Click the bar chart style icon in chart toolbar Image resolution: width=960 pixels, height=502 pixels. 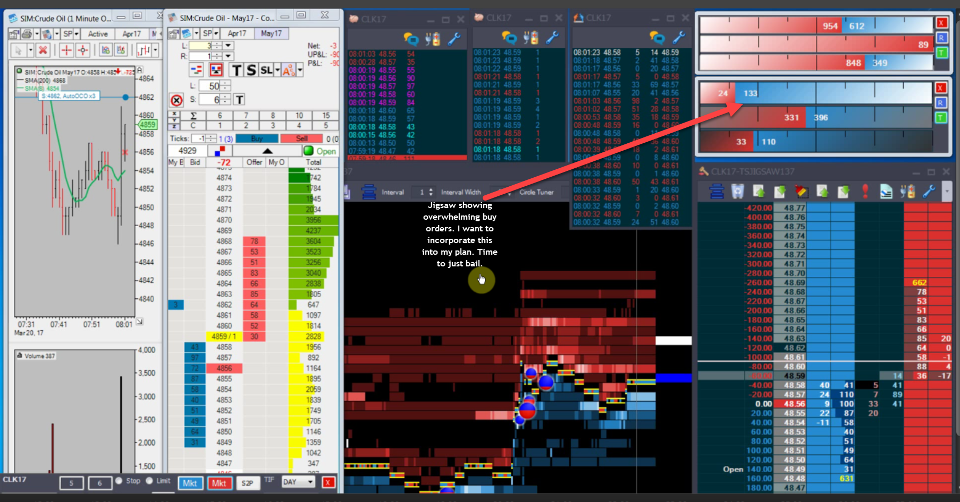point(144,50)
